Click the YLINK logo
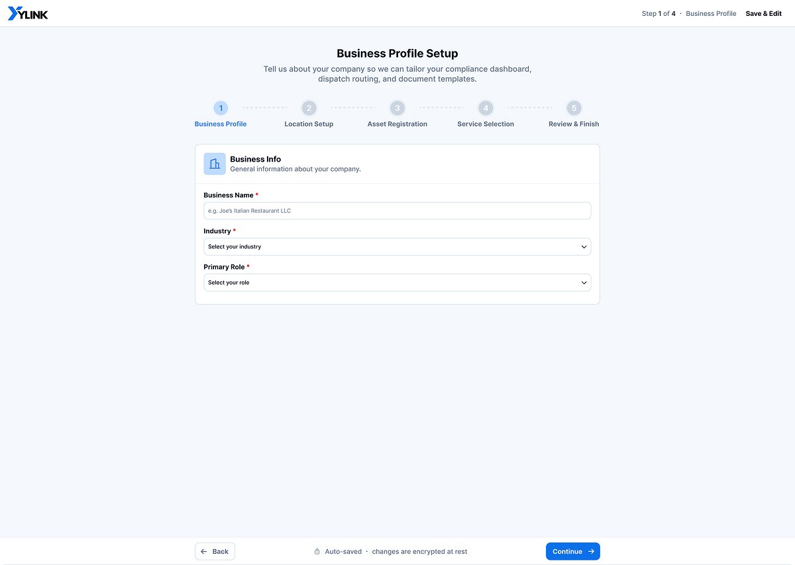The image size is (795, 565). coord(28,13)
